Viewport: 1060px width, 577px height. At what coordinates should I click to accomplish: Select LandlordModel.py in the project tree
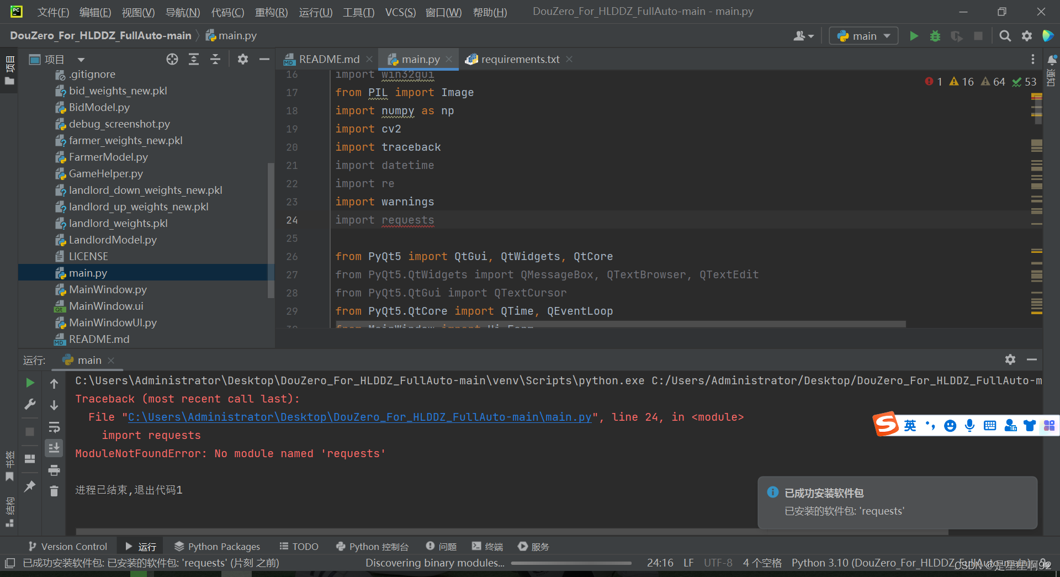[x=113, y=240]
